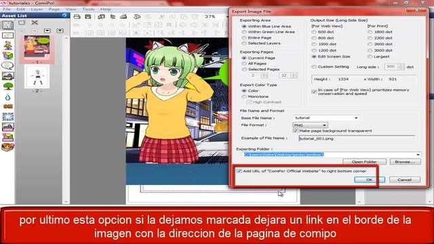Select the panel layout asset category icon
The image size is (434, 244).
click(7, 25)
